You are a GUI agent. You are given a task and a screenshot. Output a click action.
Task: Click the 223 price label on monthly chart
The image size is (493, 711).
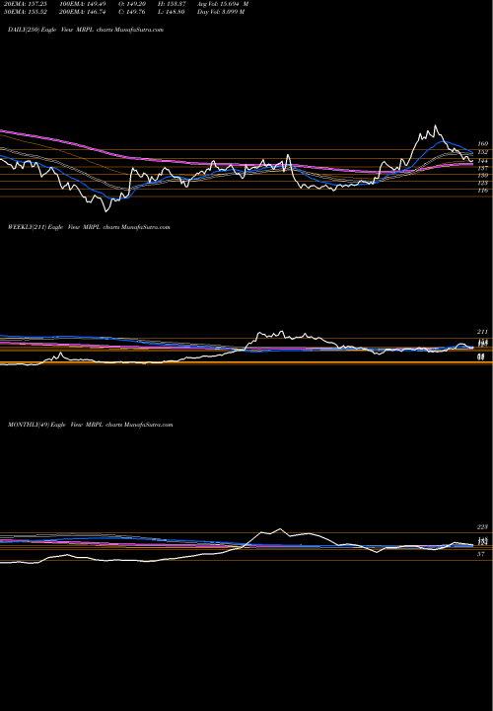(482, 527)
